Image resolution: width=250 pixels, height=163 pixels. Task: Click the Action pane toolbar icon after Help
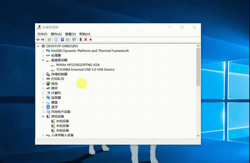[x=67, y=40]
